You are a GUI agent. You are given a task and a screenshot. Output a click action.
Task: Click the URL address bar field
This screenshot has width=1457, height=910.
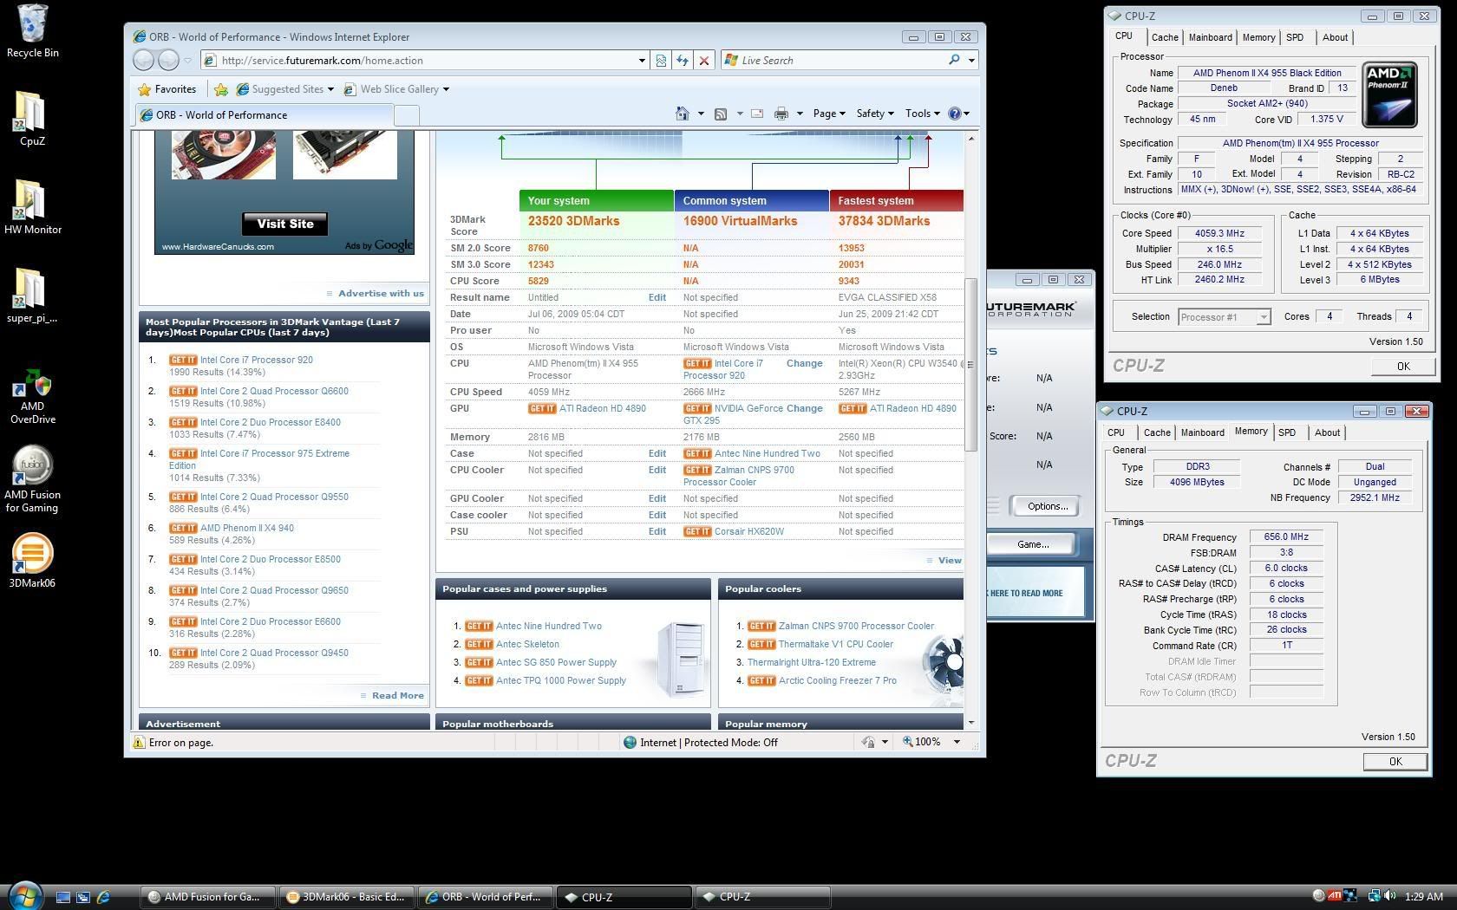pyautogui.click(x=427, y=60)
